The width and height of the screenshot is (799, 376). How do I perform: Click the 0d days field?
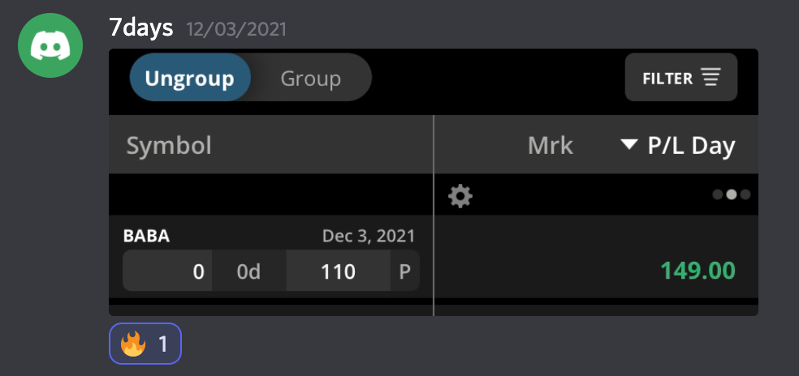248,271
